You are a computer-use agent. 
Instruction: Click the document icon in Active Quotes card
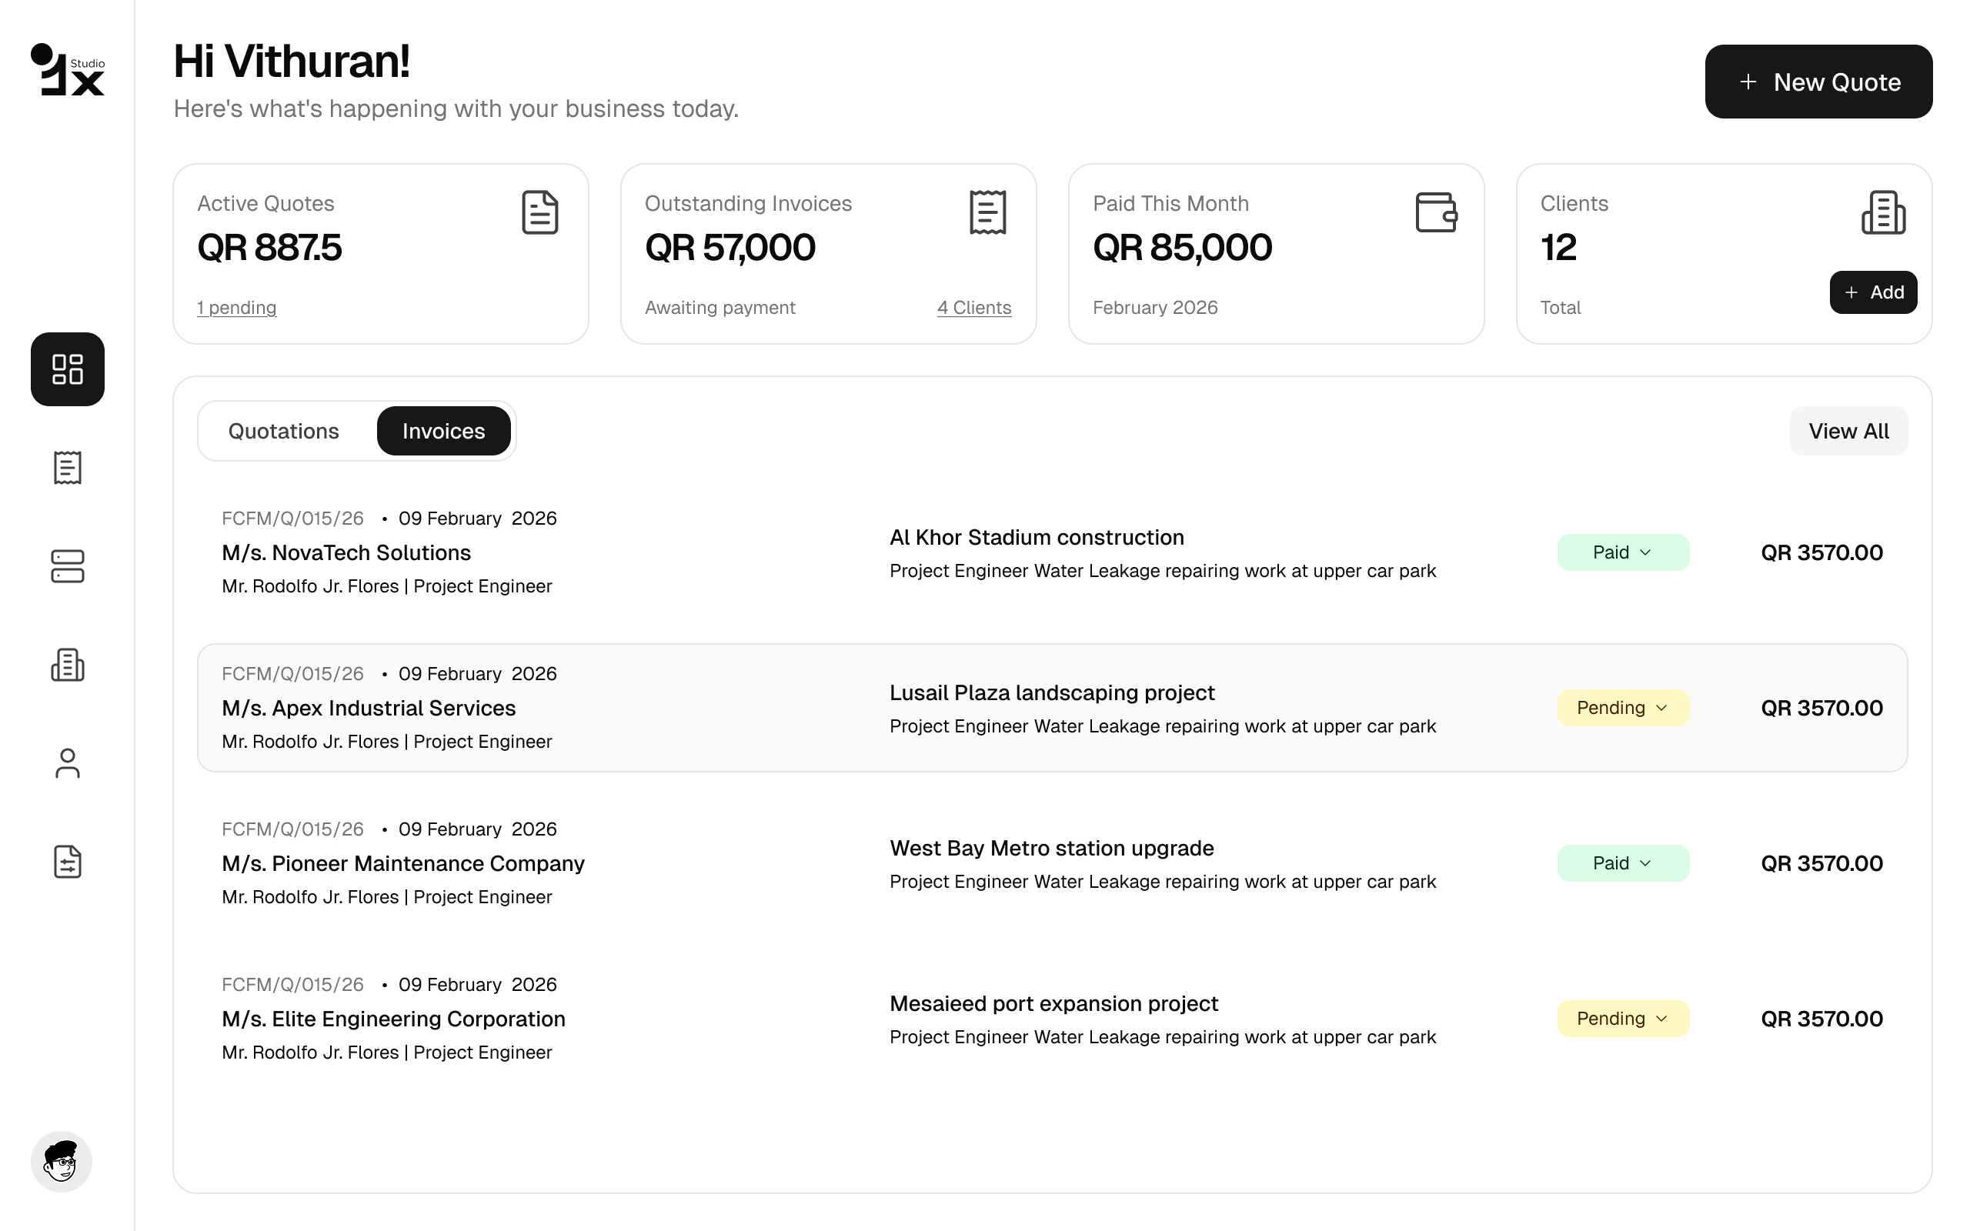[x=539, y=212]
